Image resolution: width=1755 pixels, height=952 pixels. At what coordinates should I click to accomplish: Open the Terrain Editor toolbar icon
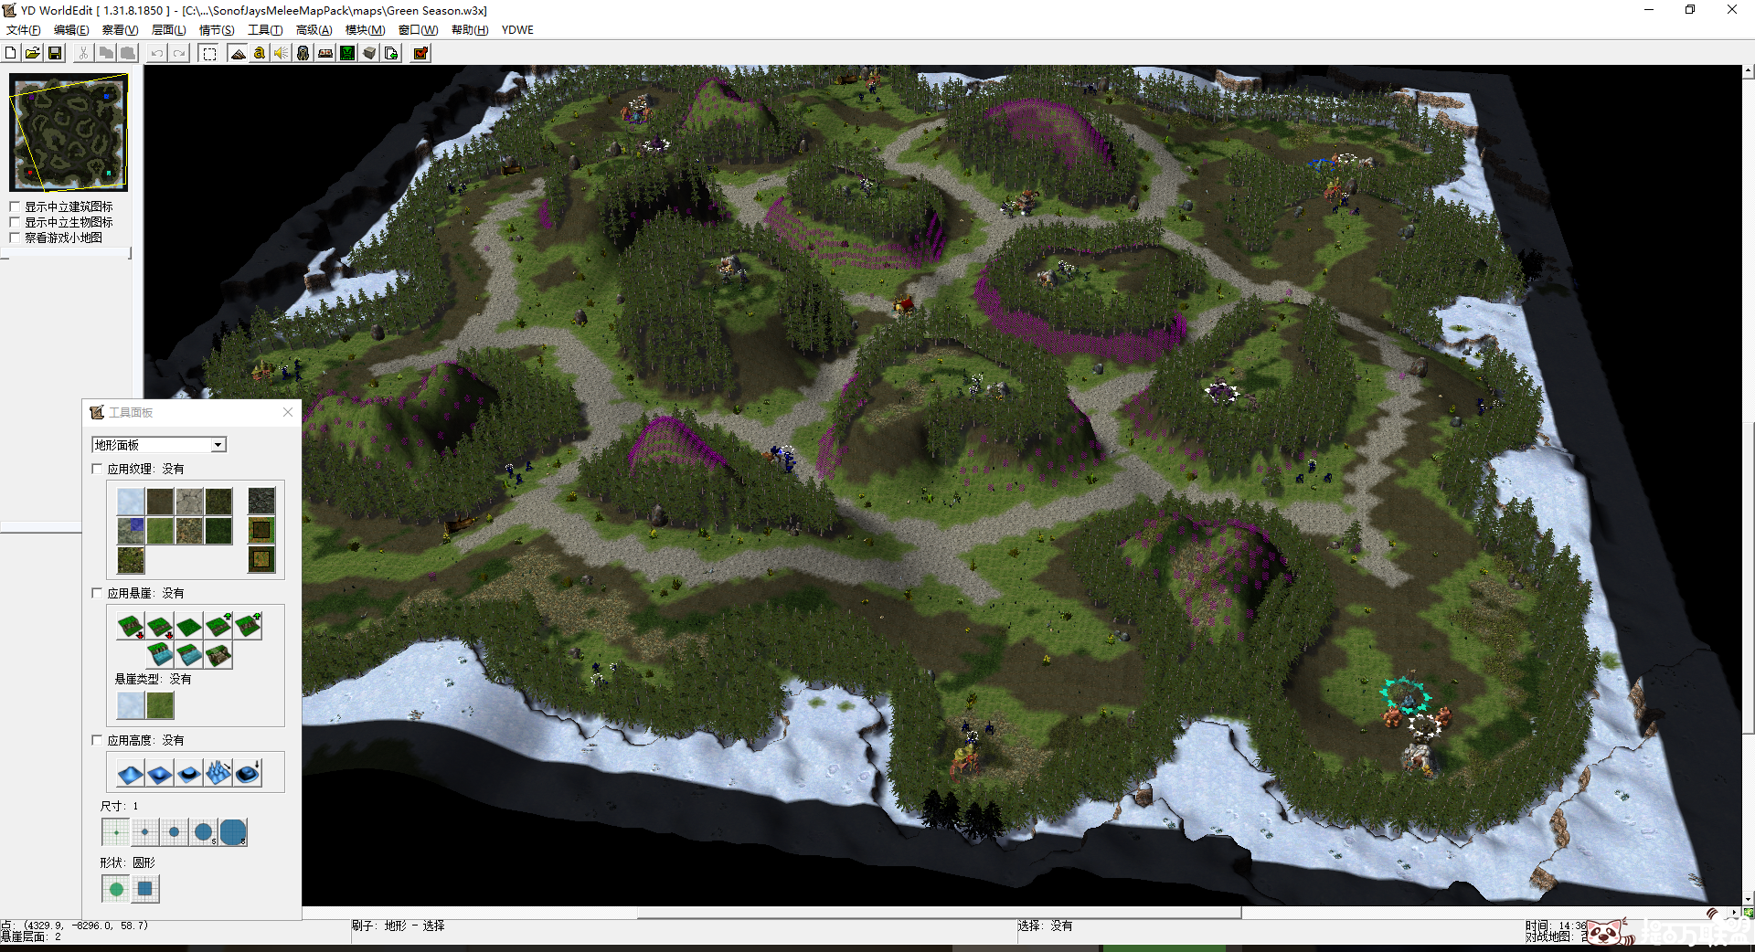(x=238, y=53)
